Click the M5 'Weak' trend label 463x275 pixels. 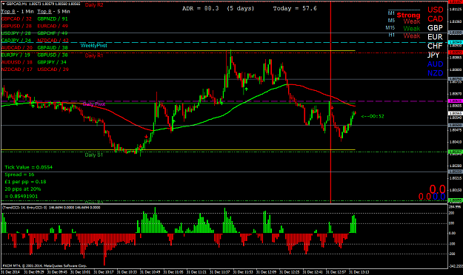[x=412, y=21]
